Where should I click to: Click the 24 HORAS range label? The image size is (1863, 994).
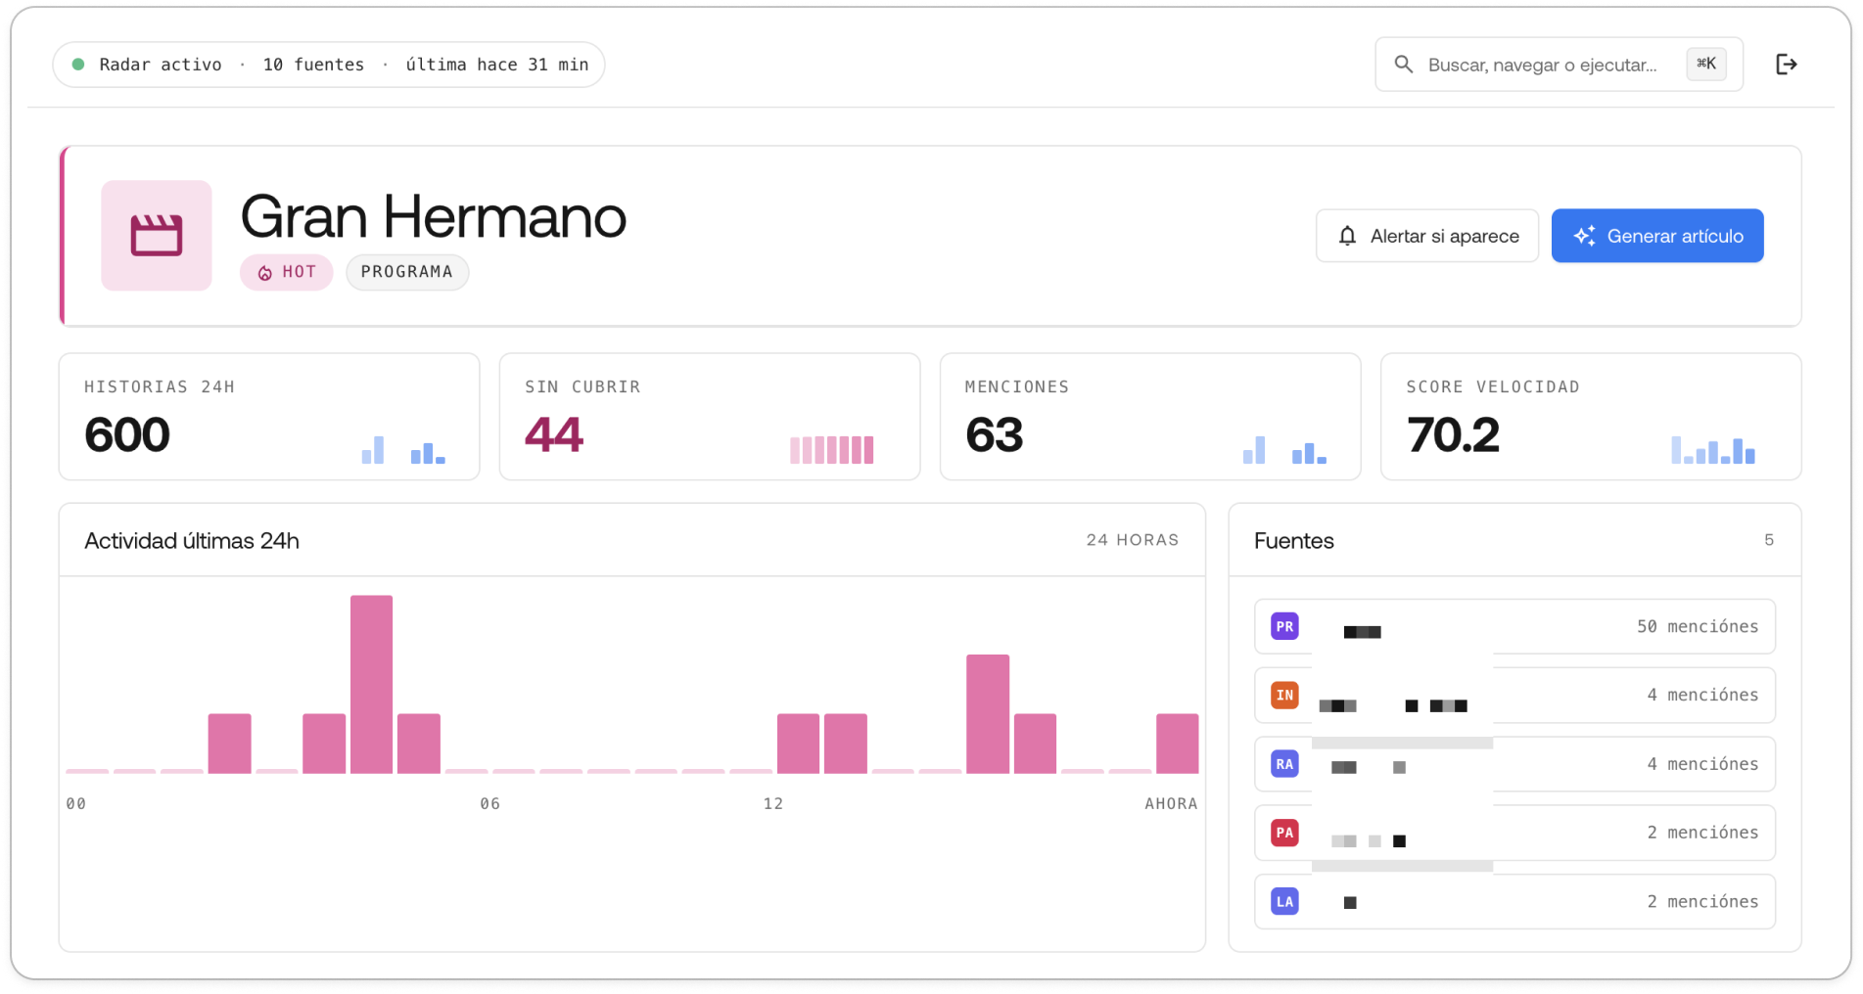1133,540
